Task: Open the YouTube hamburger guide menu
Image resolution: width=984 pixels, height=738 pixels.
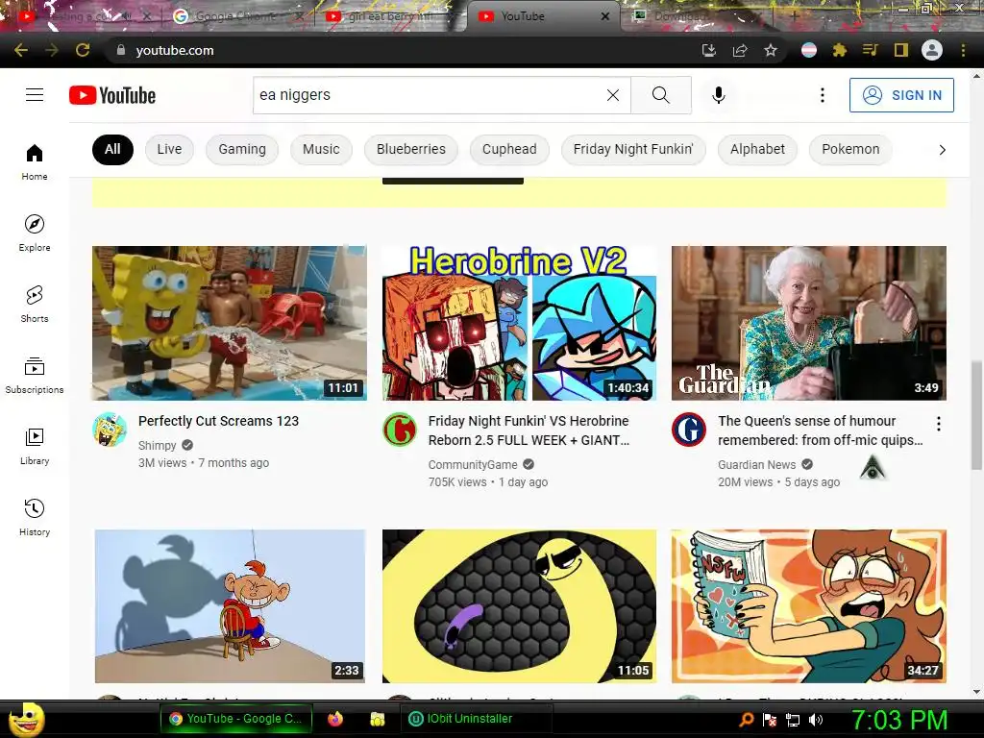Action: pyautogui.click(x=35, y=95)
